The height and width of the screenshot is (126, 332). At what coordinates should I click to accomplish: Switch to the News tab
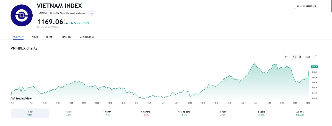35,37
